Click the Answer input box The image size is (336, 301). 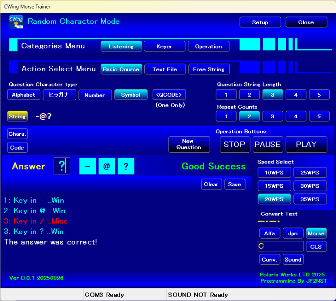(x=62, y=166)
